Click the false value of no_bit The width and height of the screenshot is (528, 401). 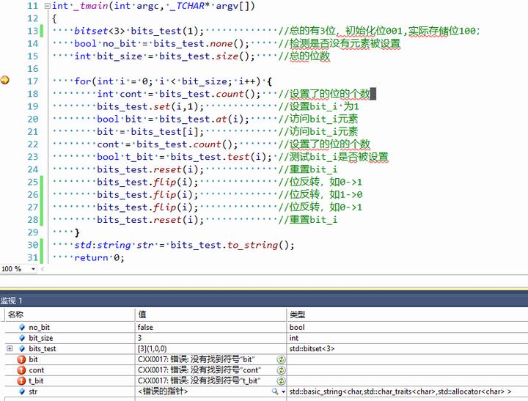click(145, 327)
